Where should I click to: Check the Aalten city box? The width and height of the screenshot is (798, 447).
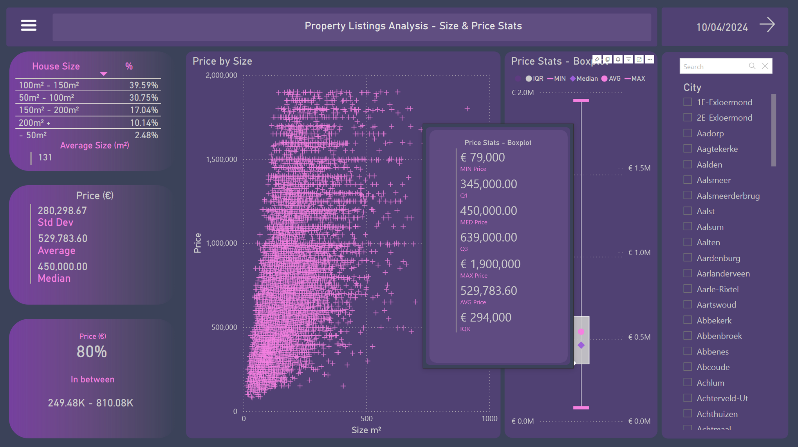pos(688,242)
